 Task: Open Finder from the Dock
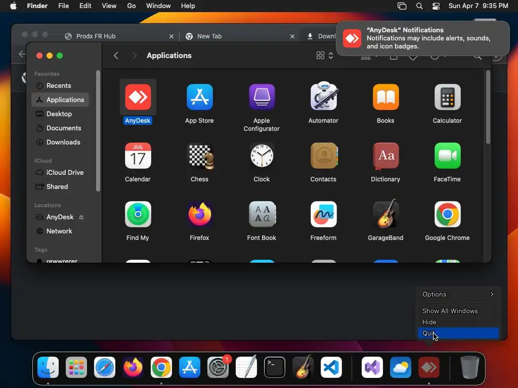[48, 367]
